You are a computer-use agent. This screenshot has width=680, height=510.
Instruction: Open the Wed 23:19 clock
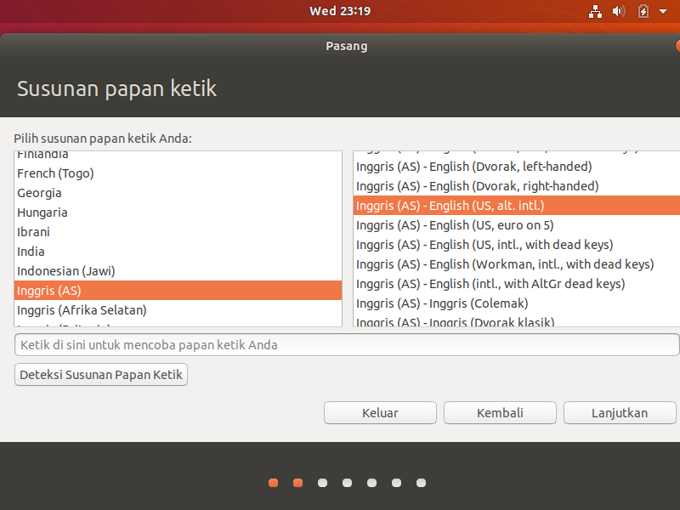coord(340,11)
